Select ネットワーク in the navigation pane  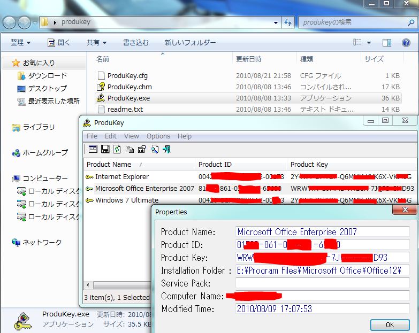click(x=36, y=242)
